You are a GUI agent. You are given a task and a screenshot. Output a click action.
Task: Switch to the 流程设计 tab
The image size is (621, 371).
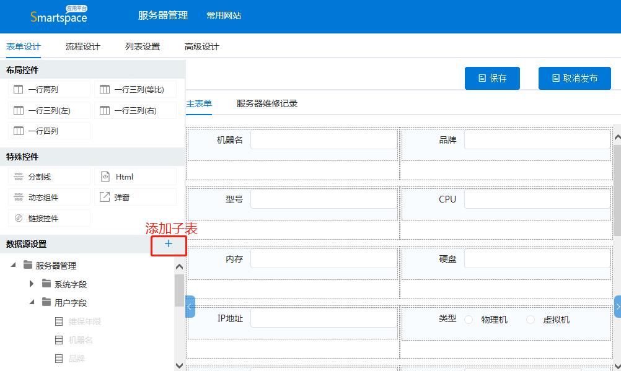coord(83,46)
